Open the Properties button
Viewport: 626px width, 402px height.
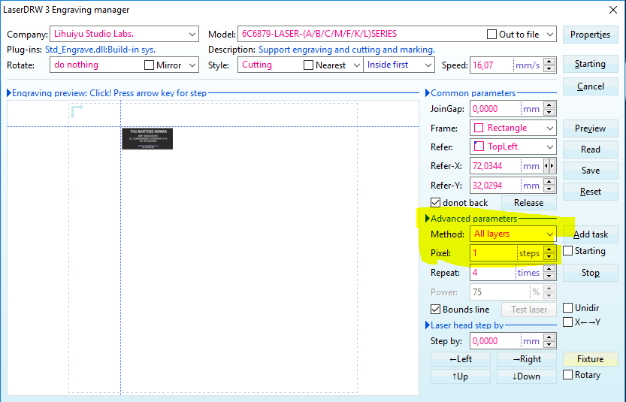click(x=590, y=35)
